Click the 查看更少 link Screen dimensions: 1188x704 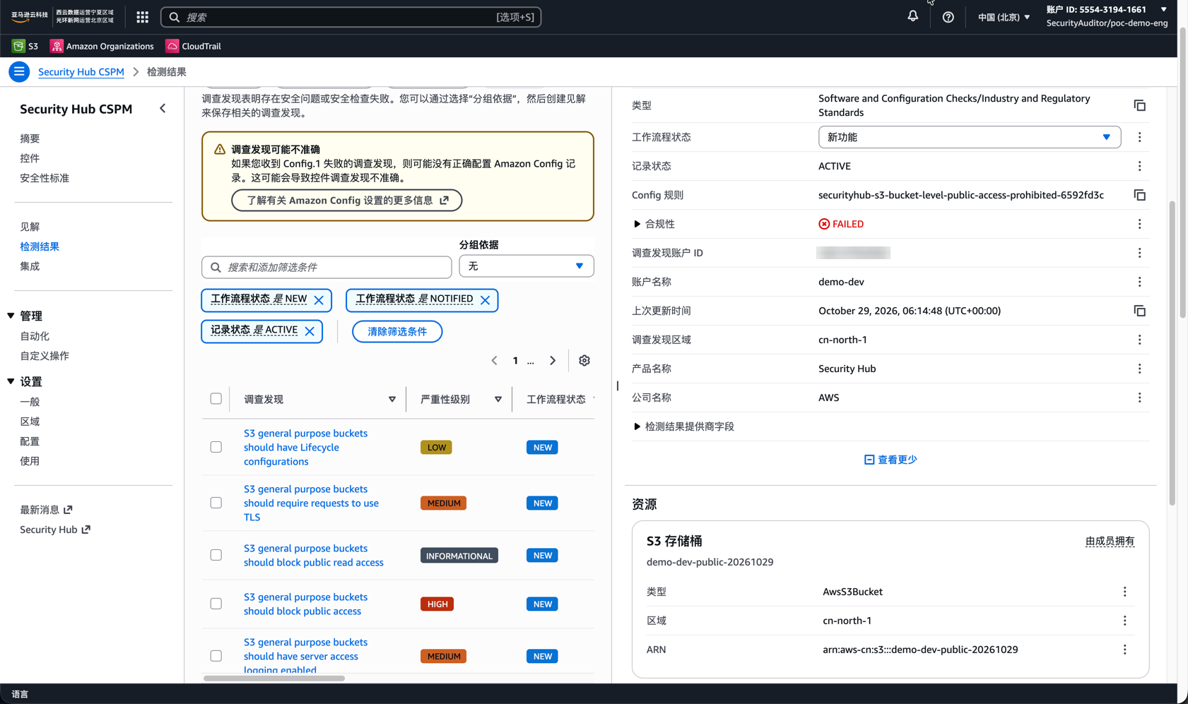click(x=890, y=460)
